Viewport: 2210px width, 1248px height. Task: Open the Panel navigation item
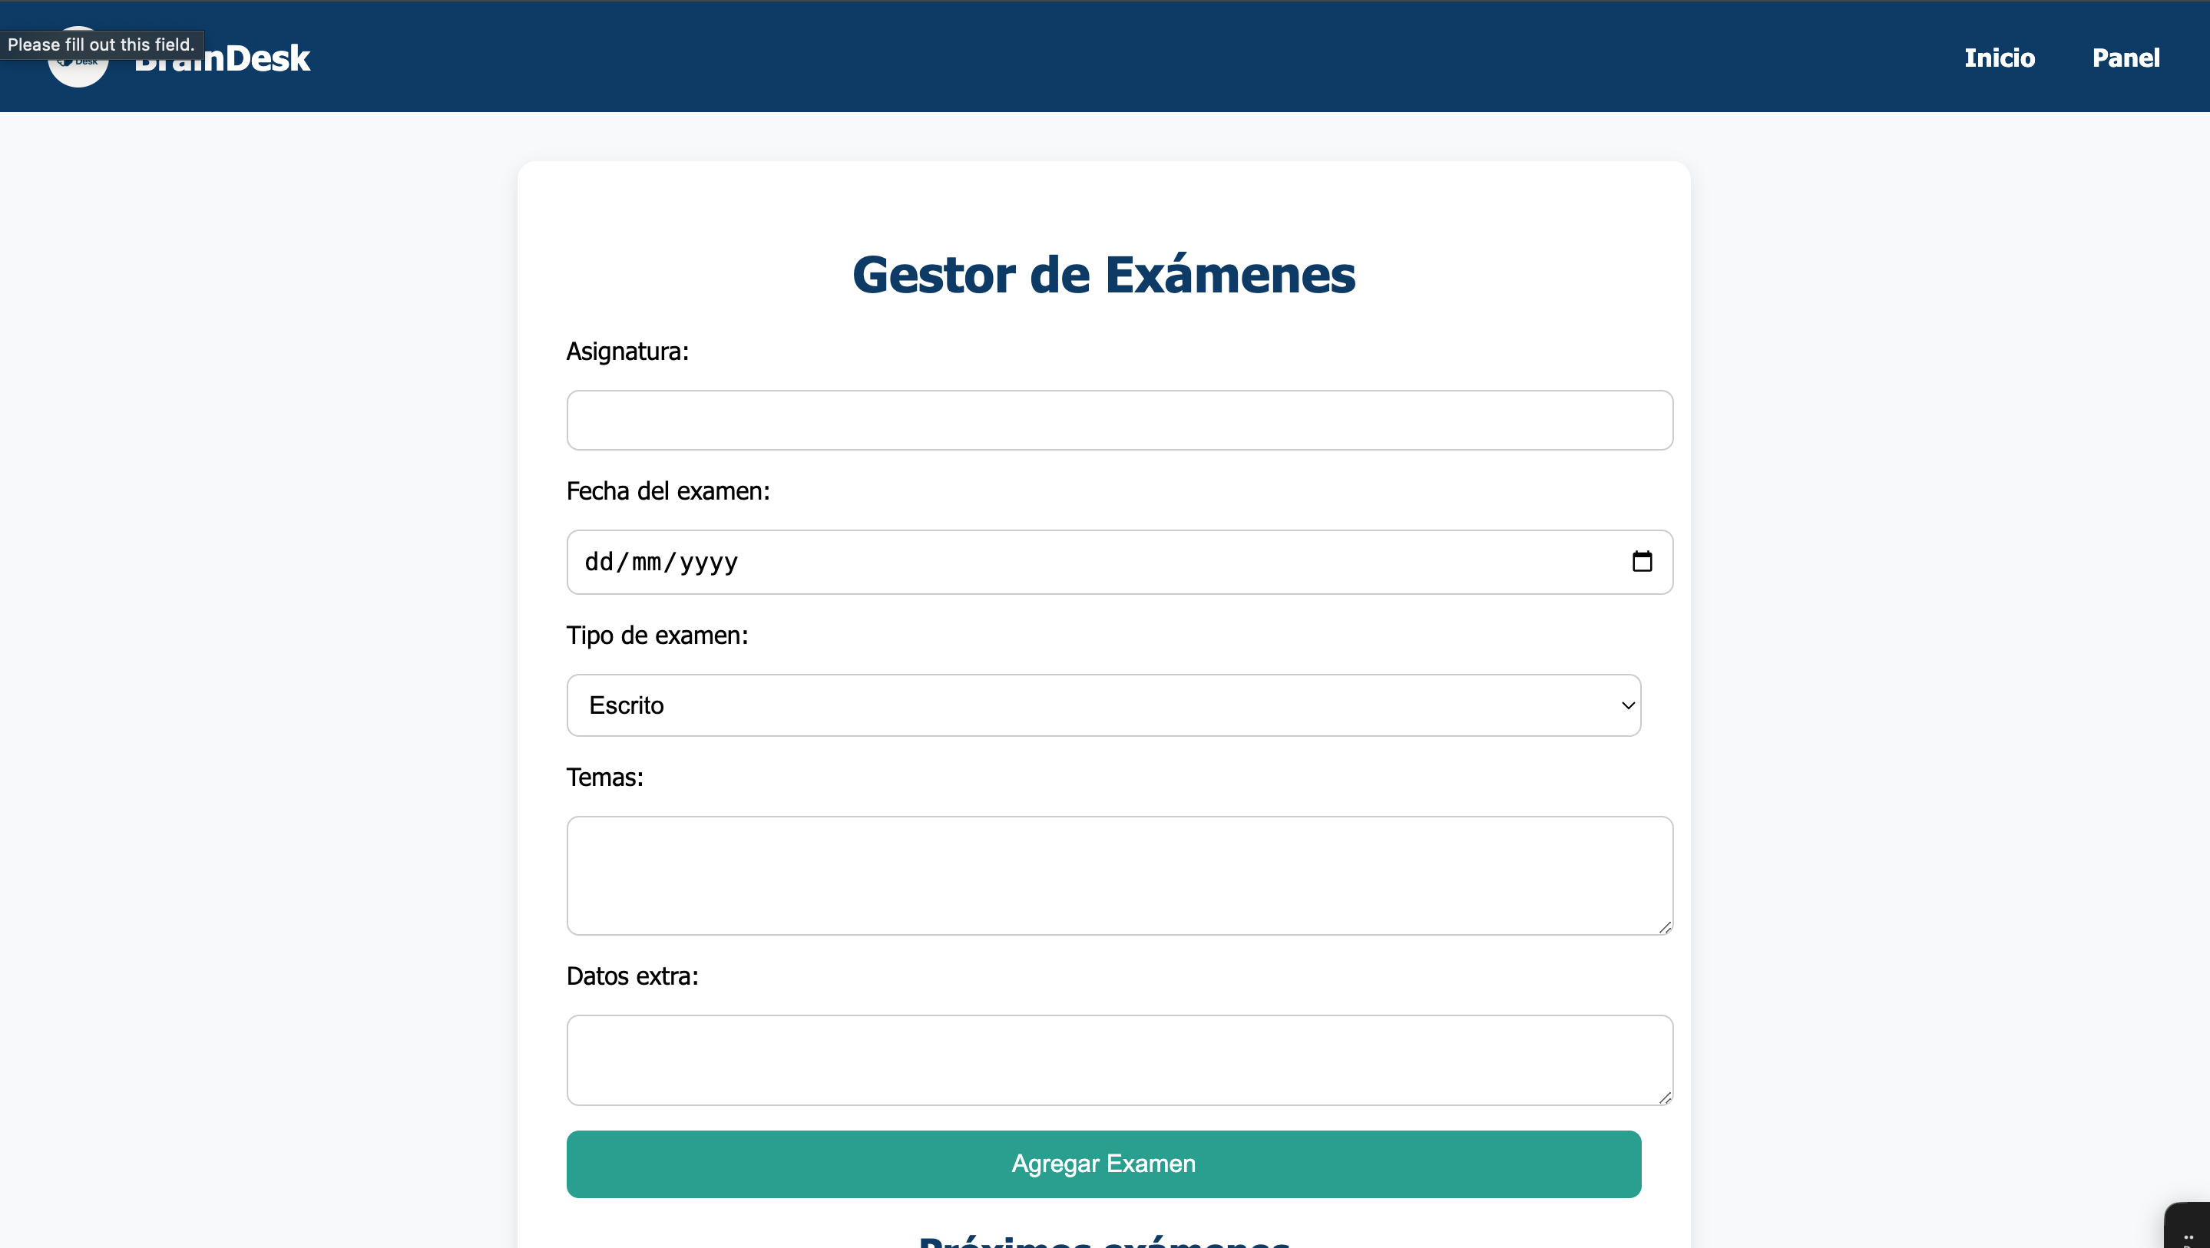point(2125,58)
